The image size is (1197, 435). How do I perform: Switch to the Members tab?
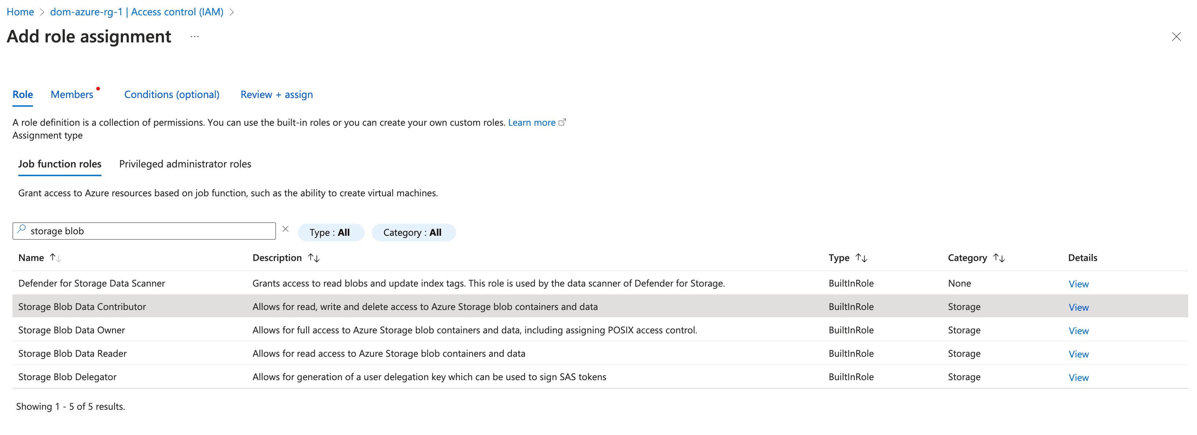(72, 95)
